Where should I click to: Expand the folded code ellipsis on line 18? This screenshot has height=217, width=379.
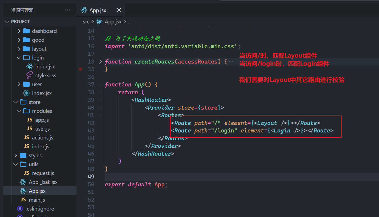[231, 62]
